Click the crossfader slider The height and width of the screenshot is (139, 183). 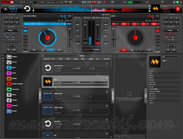(x=91, y=49)
